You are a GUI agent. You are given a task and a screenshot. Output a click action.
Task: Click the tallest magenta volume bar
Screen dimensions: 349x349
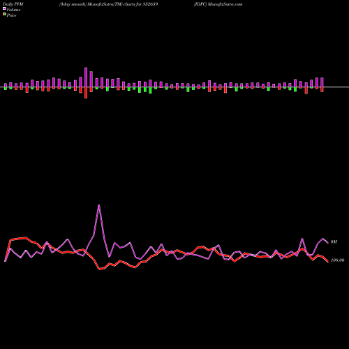(86, 77)
